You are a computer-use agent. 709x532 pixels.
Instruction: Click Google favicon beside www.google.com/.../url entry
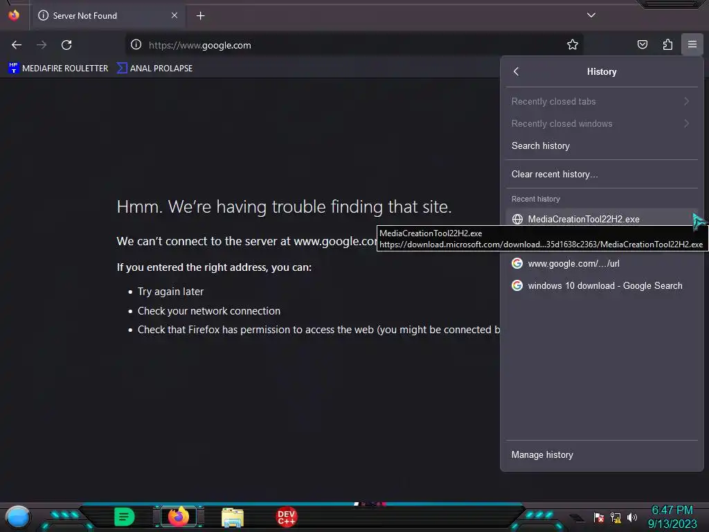coord(517,263)
